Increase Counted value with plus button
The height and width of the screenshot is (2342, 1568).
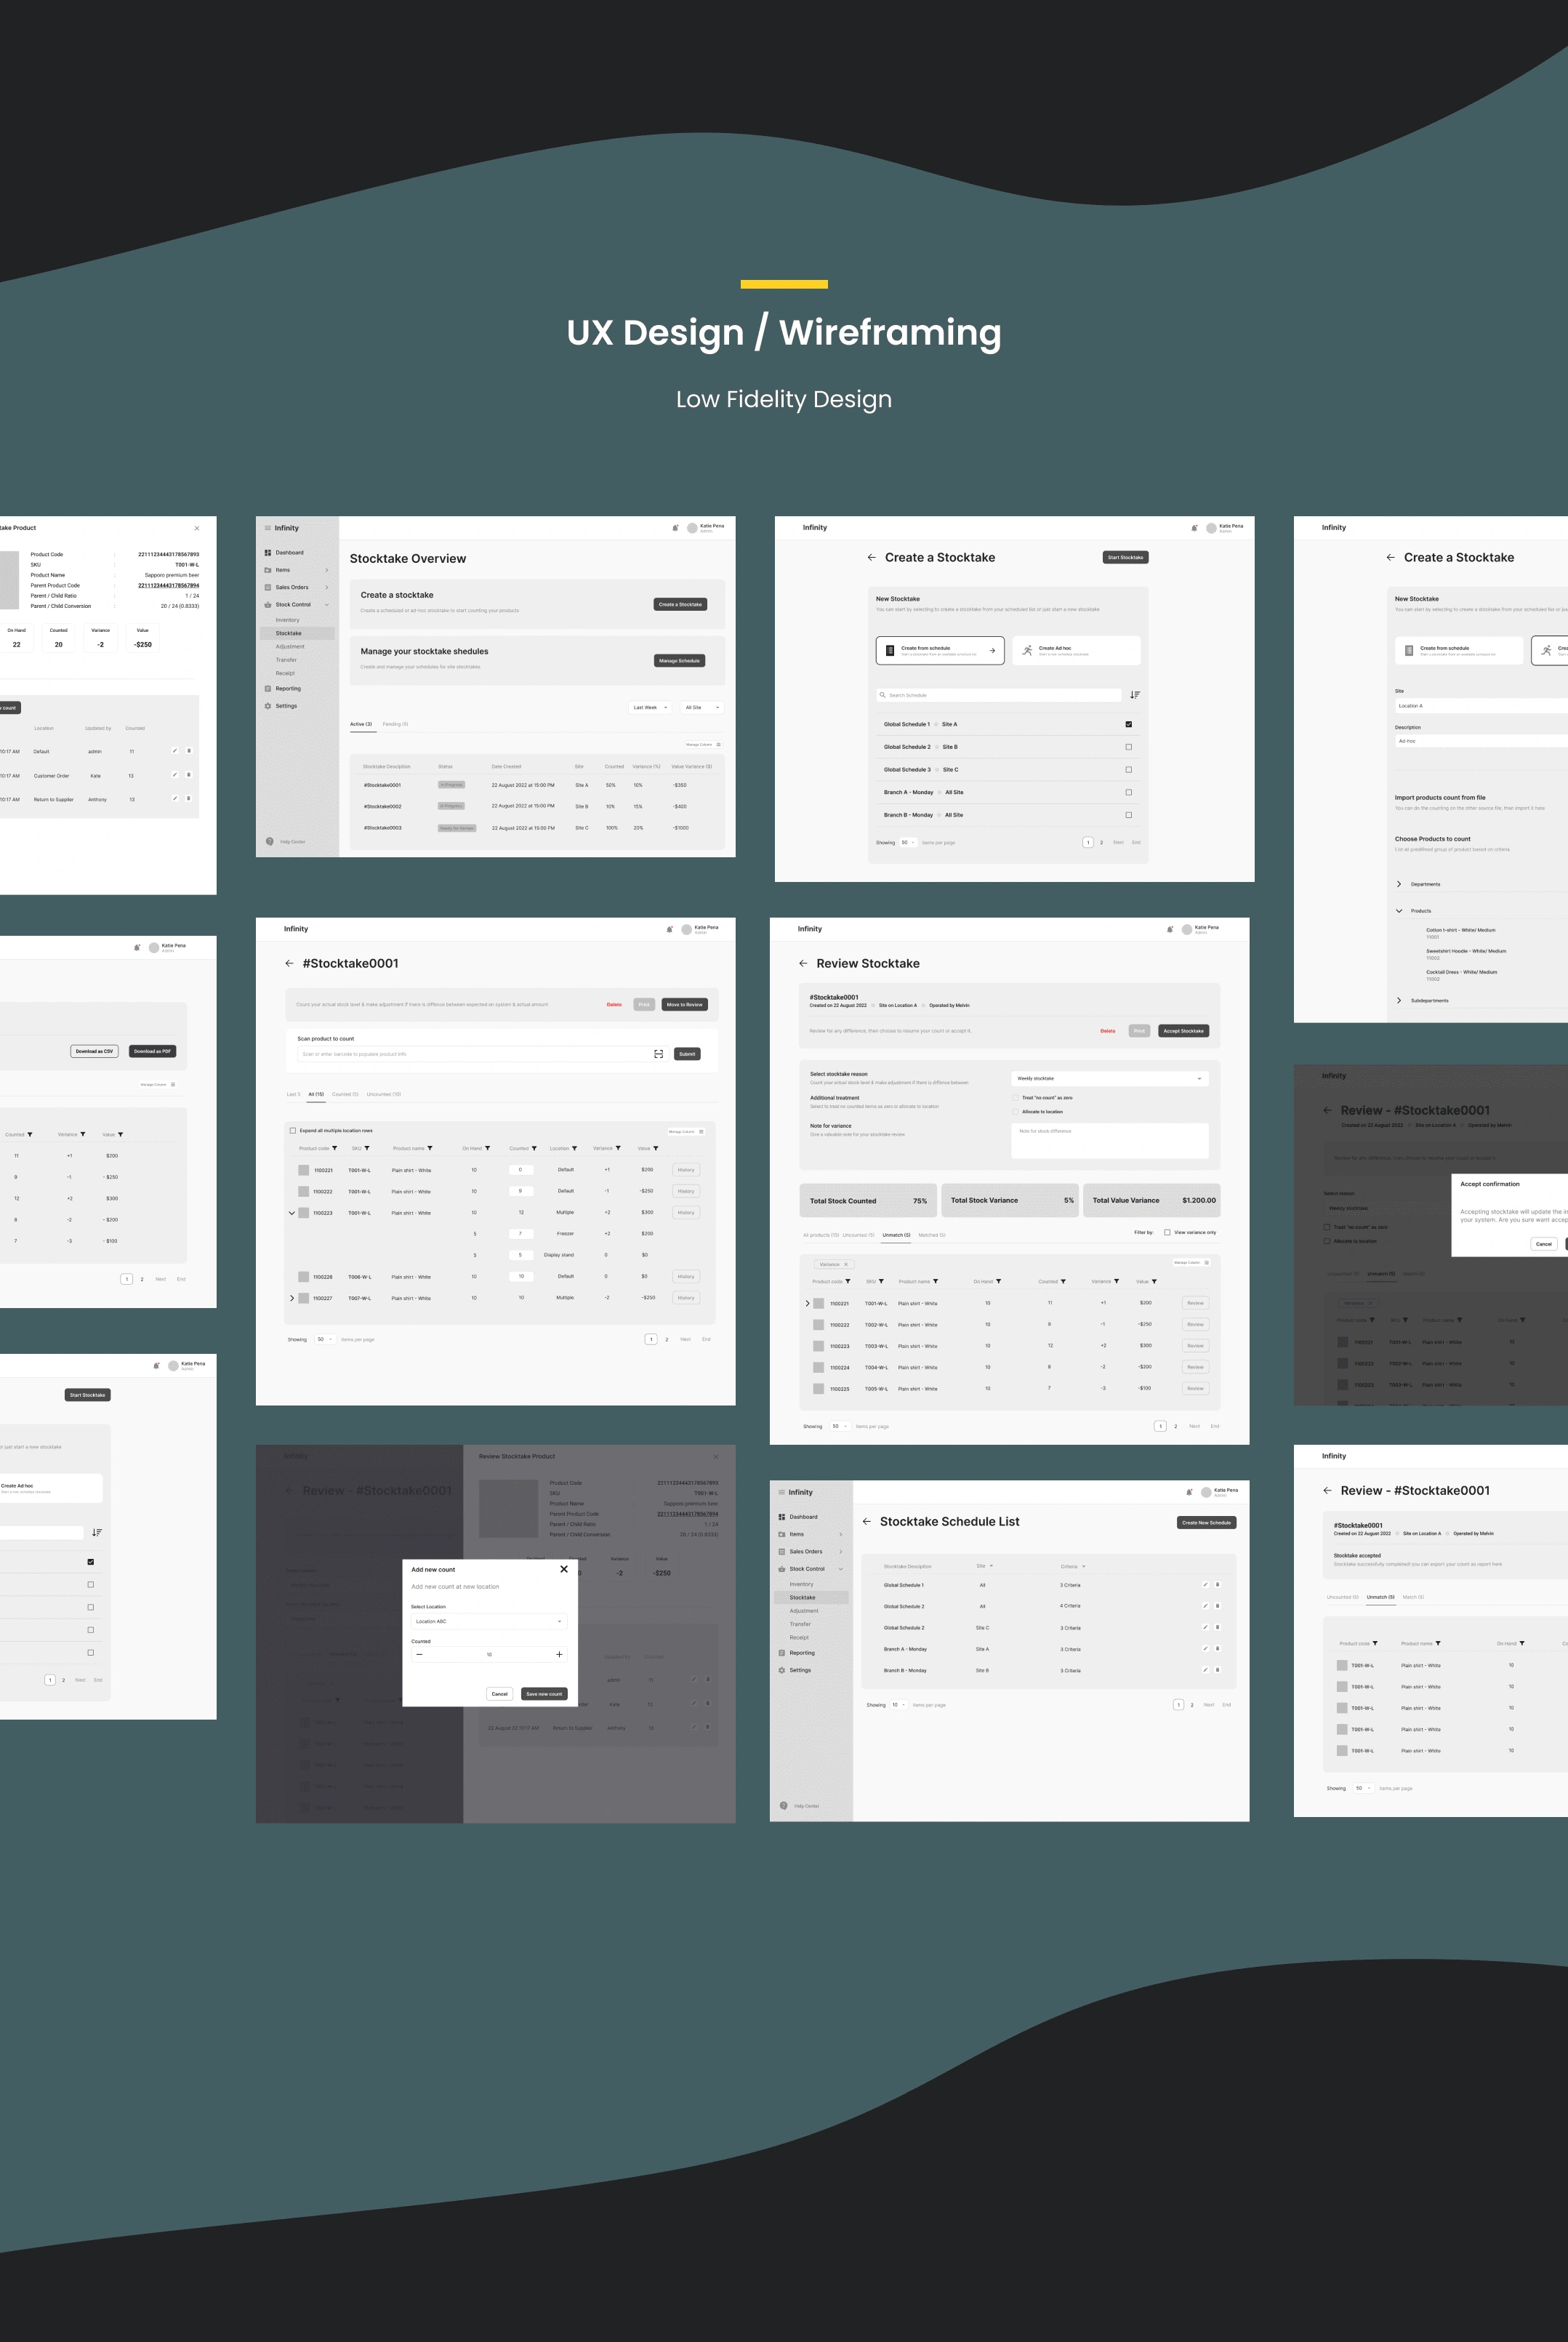click(x=559, y=1654)
